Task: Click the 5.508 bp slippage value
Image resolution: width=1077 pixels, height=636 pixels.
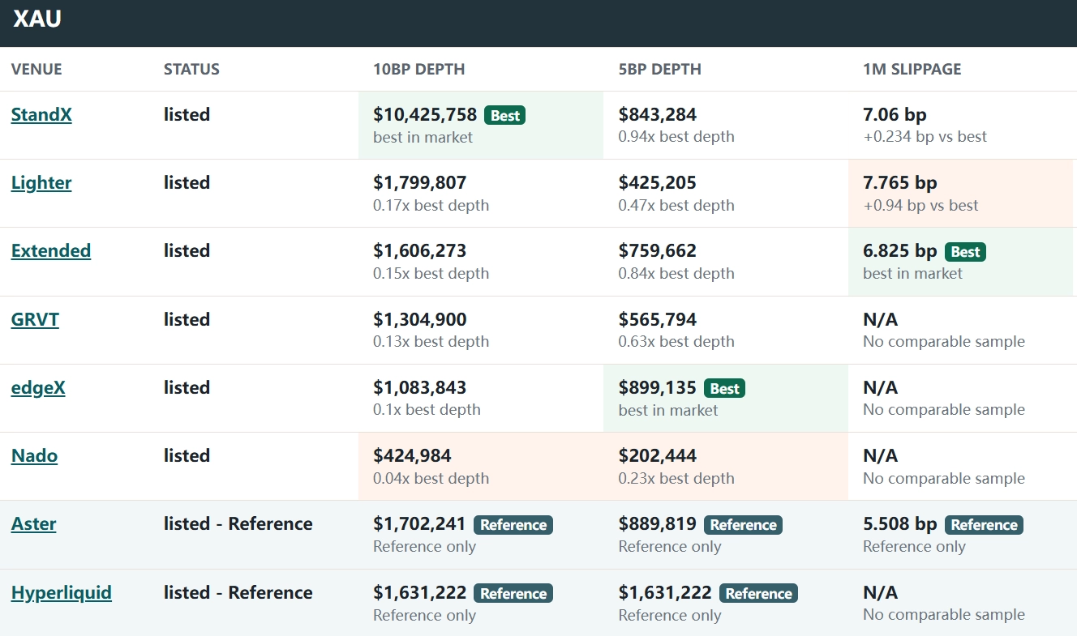Action: point(900,524)
